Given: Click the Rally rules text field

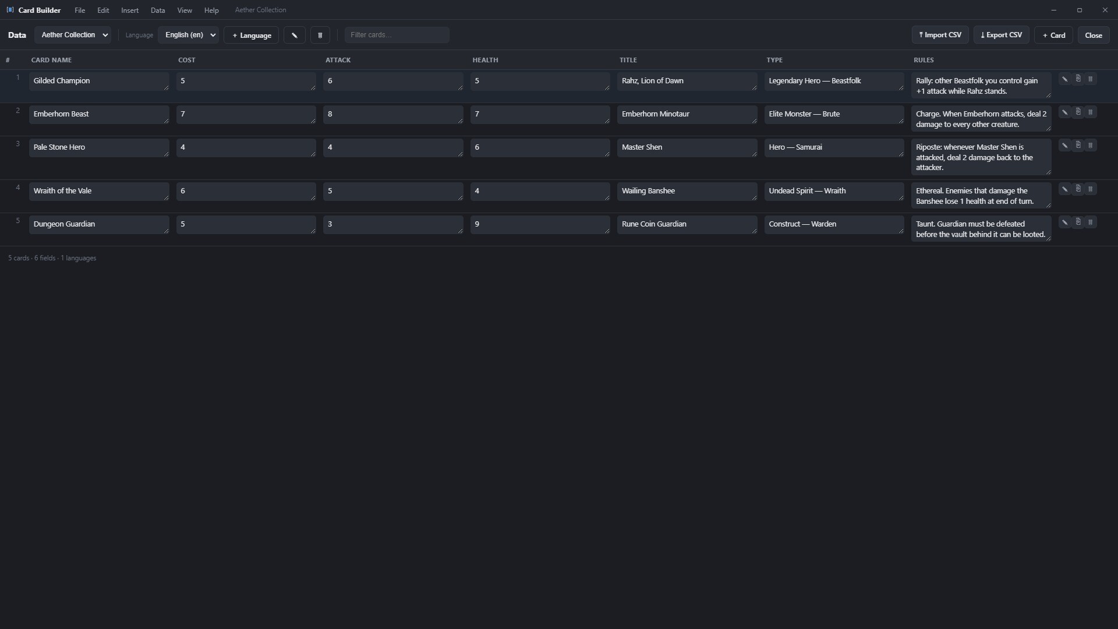Looking at the screenshot, I should 981,86.
